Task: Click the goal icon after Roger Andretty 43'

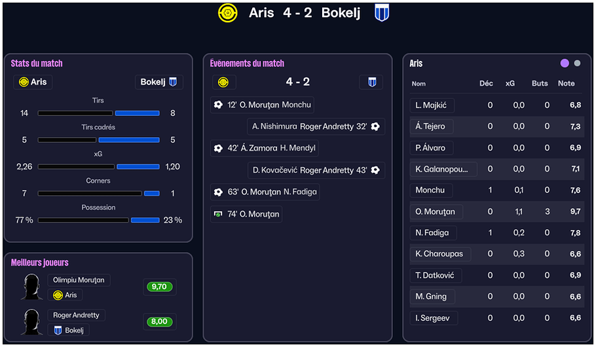Action: (375, 170)
